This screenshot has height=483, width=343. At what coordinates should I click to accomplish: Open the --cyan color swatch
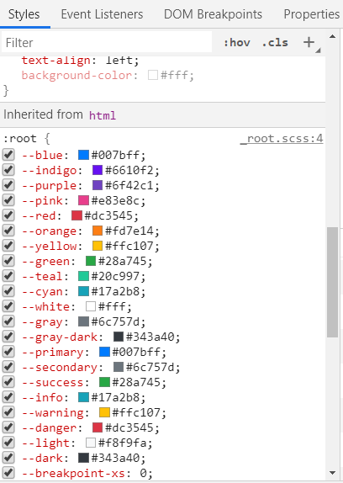(83, 291)
